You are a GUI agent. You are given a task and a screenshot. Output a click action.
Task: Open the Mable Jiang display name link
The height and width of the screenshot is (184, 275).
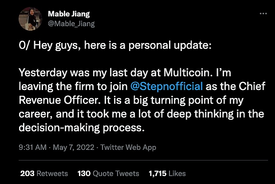pos(68,14)
